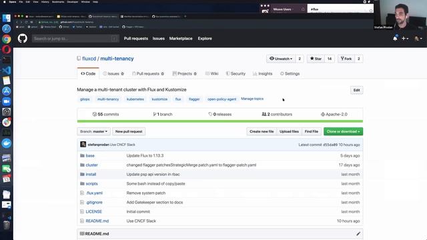Expand the Branch: master dropdown
This screenshot has height=240, width=427.
(x=93, y=131)
